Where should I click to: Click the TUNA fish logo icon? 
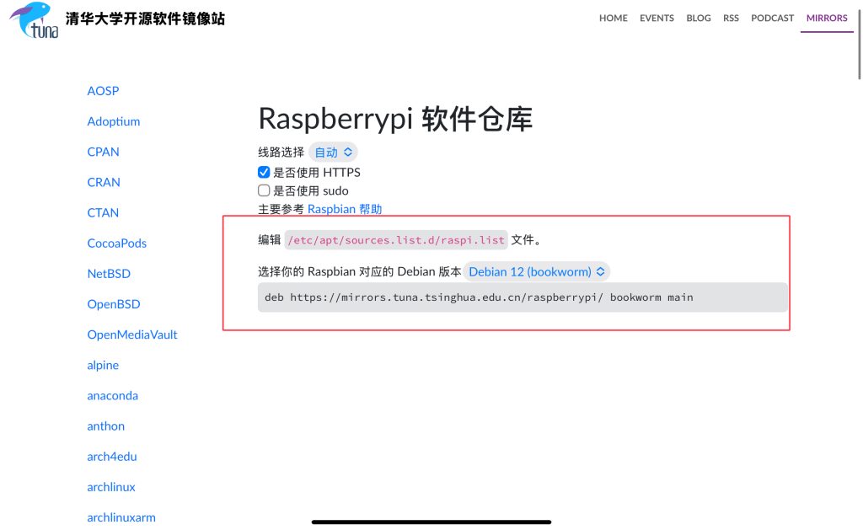coord(34,20)
